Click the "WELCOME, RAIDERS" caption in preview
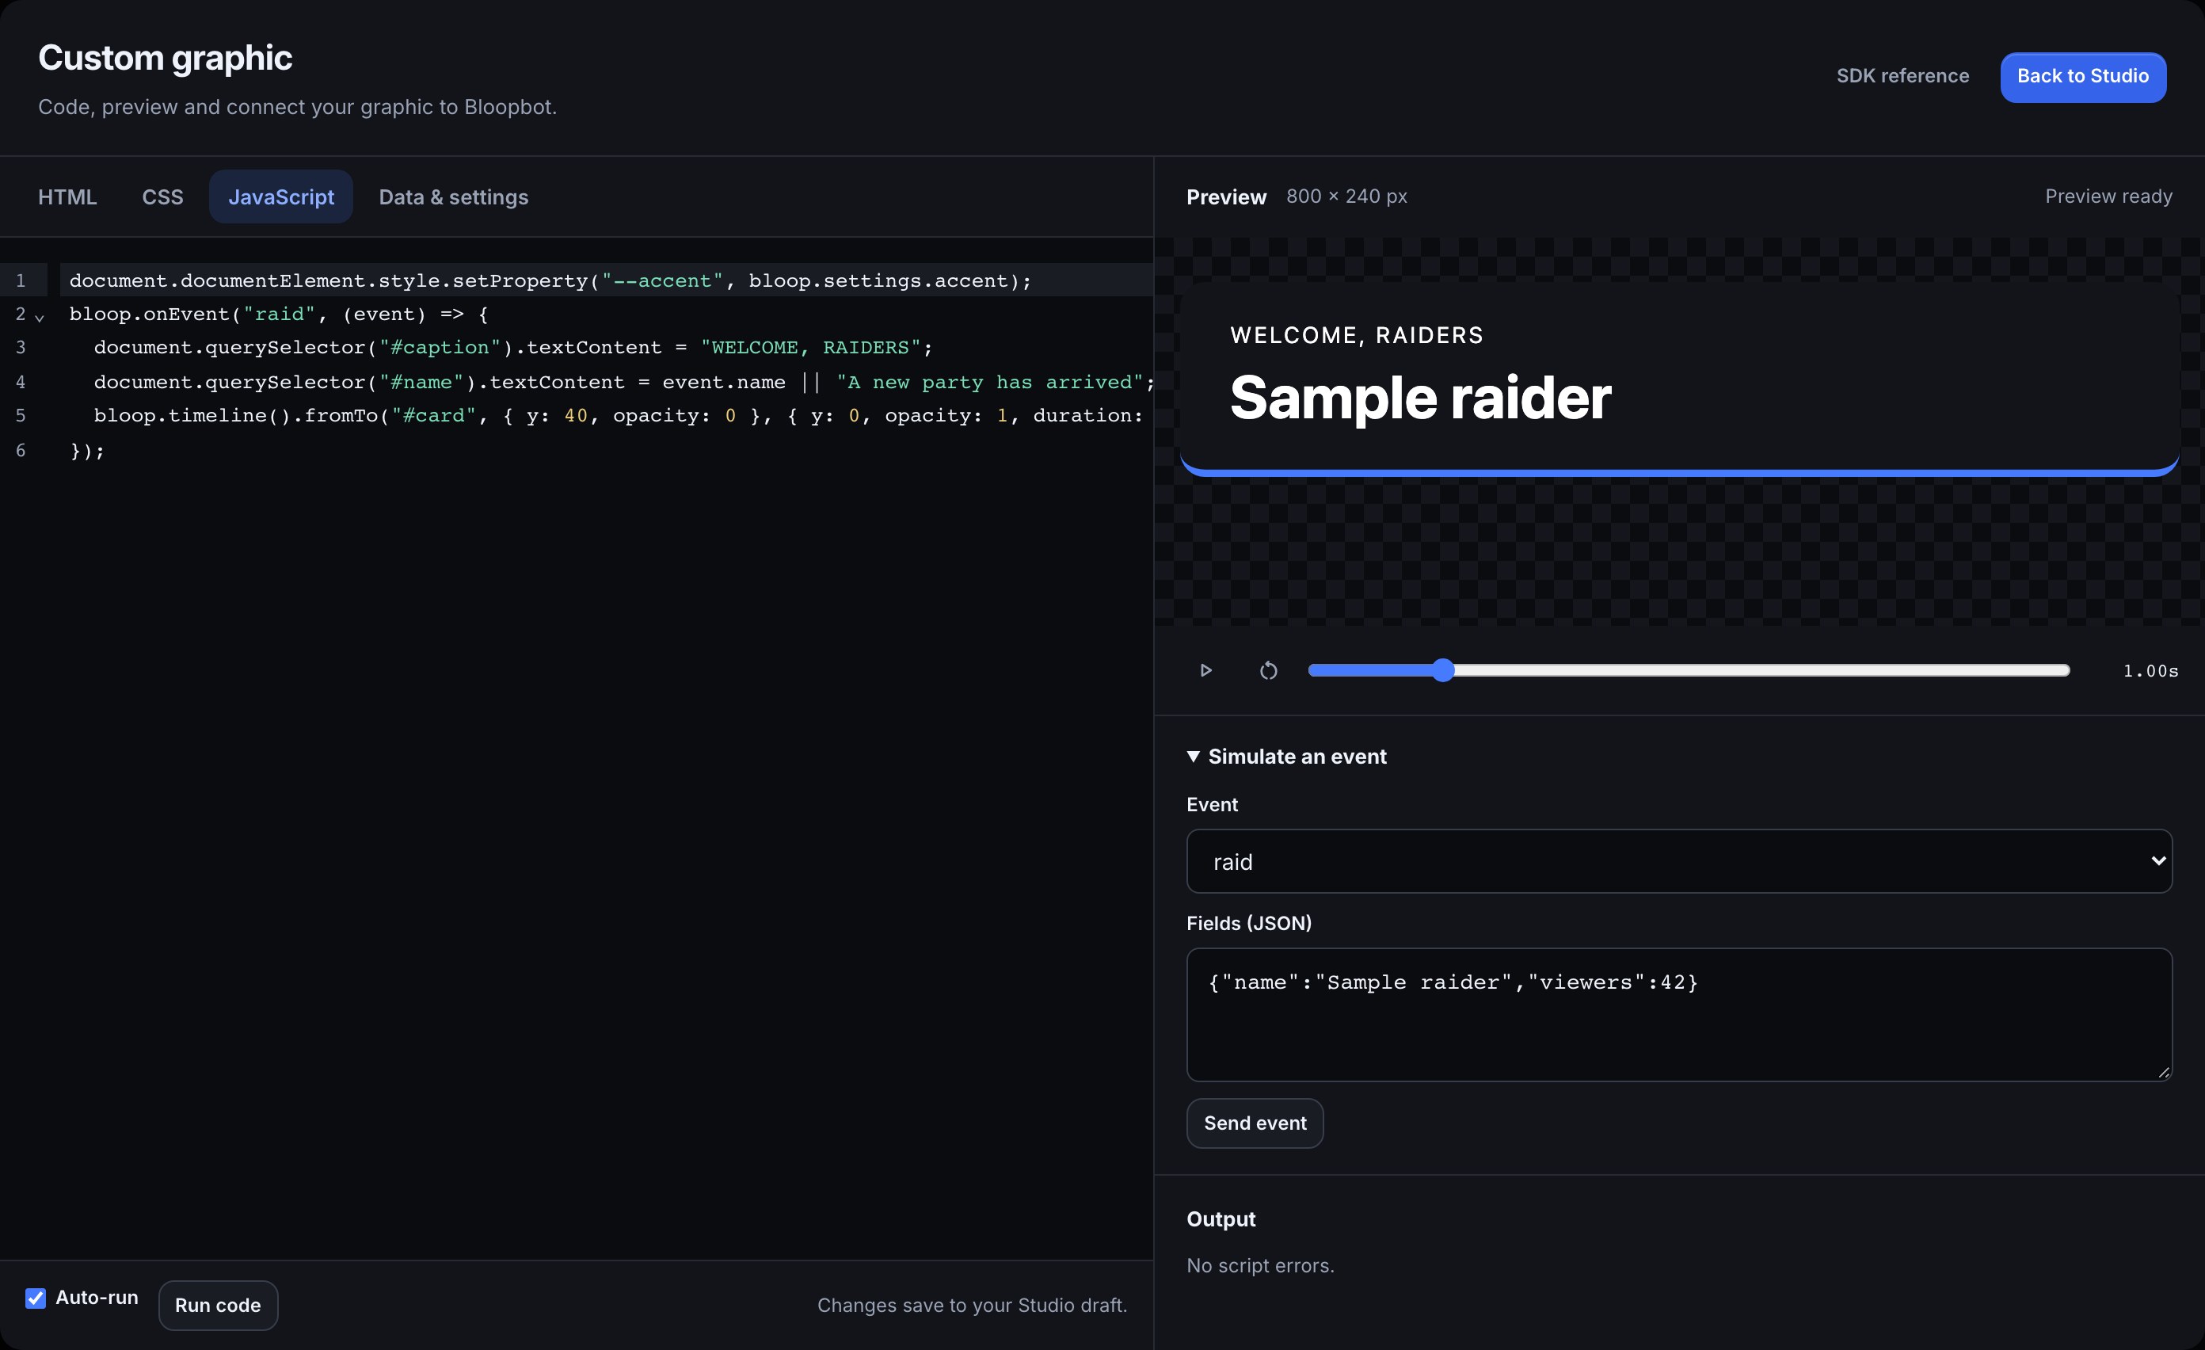2205x1350 pixels. point(1357,335)
